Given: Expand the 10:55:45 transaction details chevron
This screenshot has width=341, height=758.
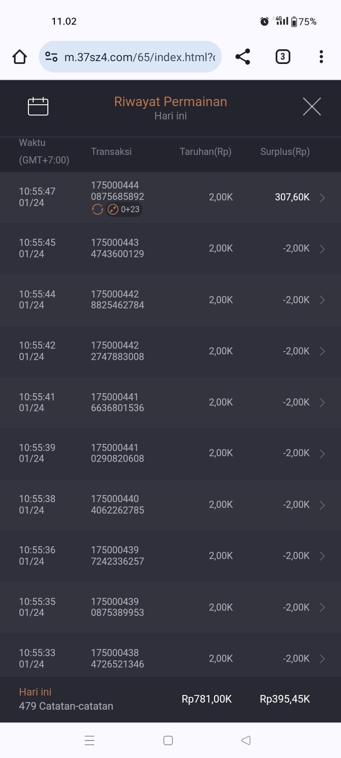Looking at the screenshot, I should pyautogui.click(x=322, y=249).
